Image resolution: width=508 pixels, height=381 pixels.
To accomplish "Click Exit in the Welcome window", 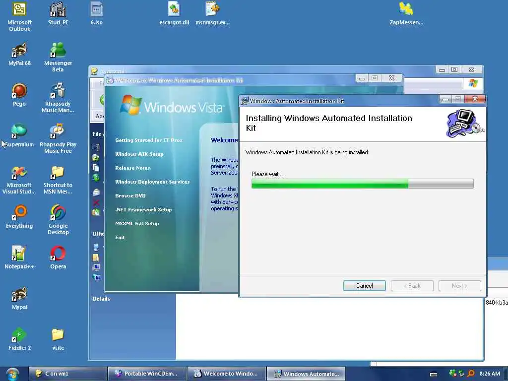I will pos(120,238).
